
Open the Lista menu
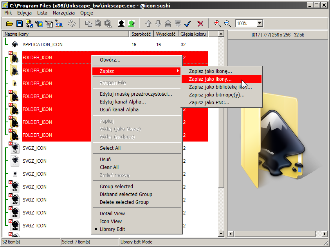[x=42, y=13]
